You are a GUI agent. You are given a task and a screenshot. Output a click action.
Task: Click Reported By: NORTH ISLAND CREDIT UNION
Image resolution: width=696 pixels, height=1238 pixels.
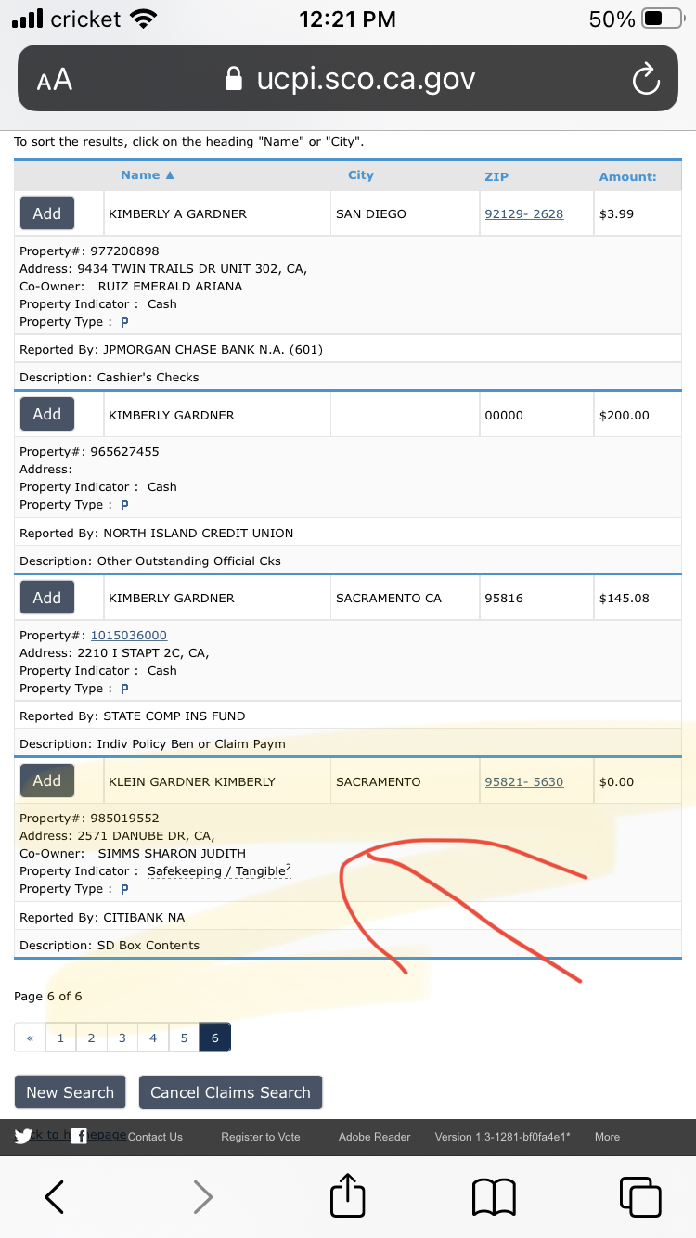[157, 533]
